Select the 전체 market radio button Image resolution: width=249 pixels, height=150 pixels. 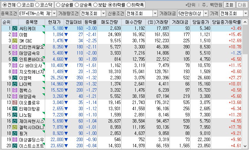(x=5, y=5)
